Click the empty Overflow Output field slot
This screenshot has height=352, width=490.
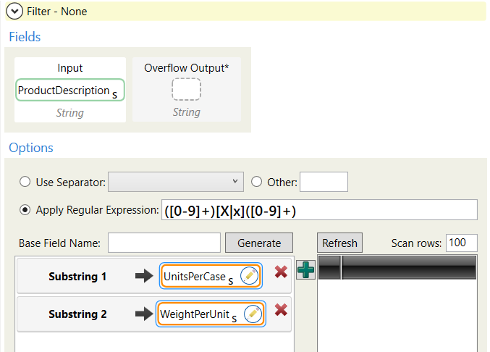pos(186,89)
